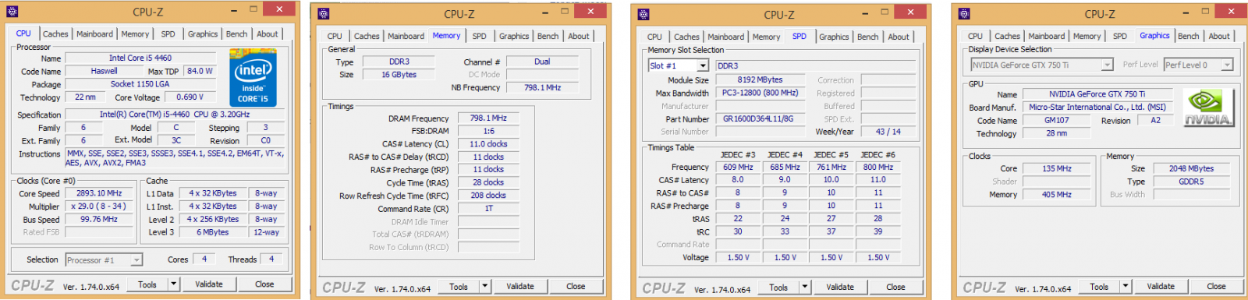Click the memory Size 16 GBytes value
The image size is (1248, 300).
point(399,75)
